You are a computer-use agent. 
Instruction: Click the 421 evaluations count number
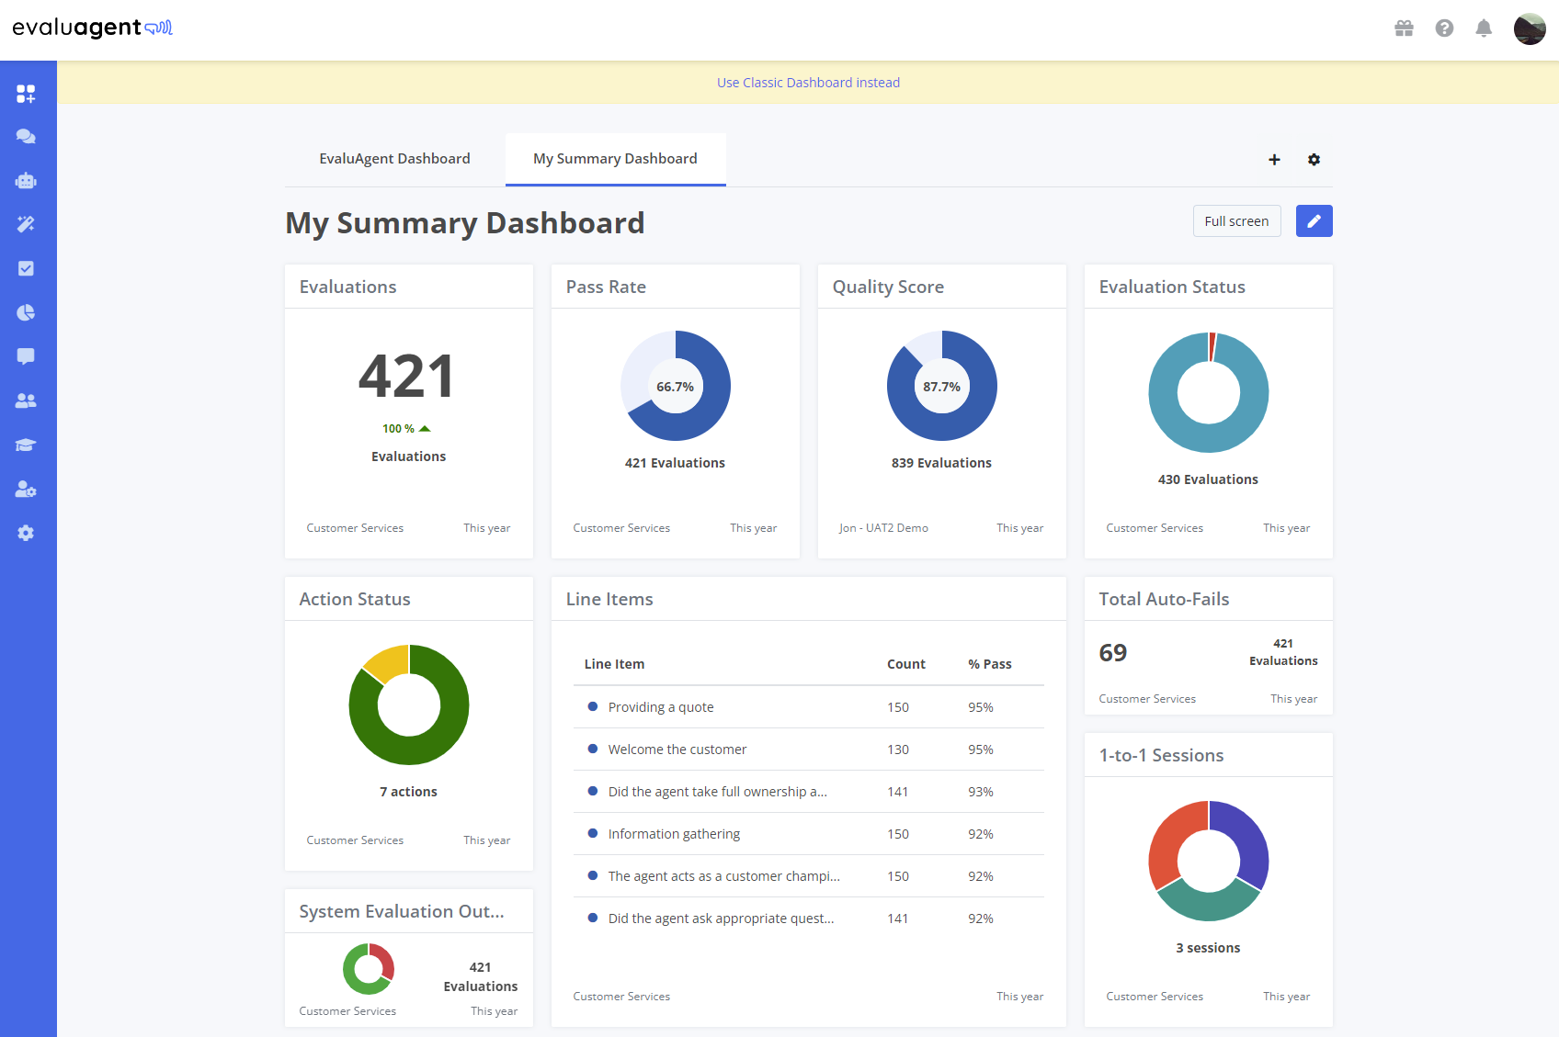pos(407,377)
